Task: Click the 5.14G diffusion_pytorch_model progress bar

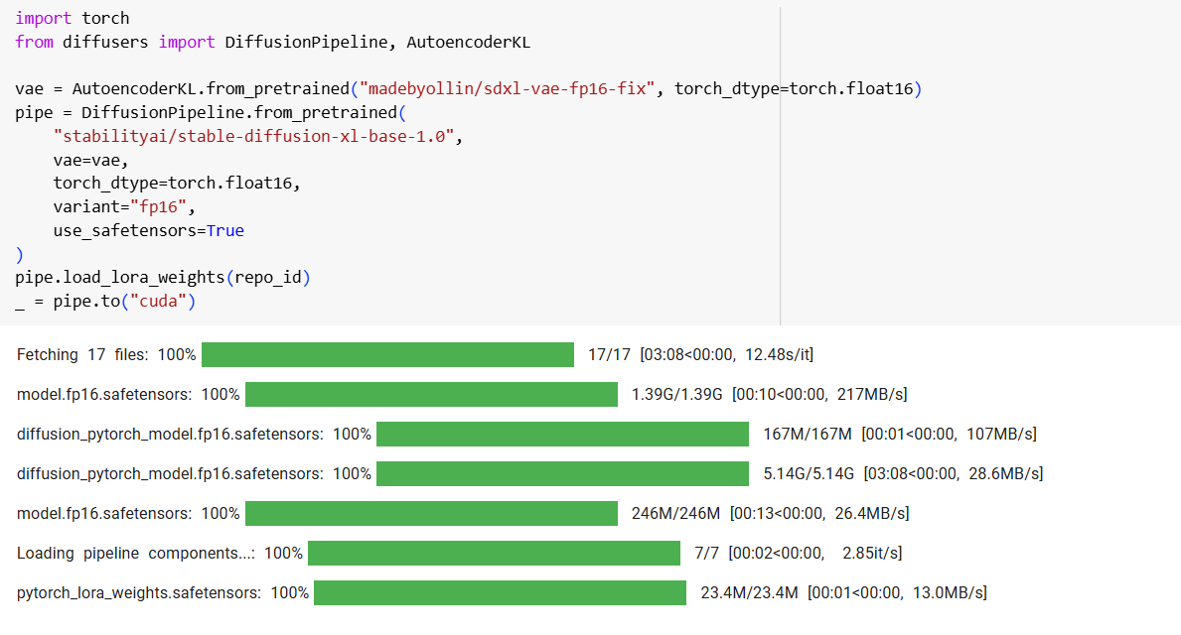Action: pyautogui.click(x=562, y=473)
